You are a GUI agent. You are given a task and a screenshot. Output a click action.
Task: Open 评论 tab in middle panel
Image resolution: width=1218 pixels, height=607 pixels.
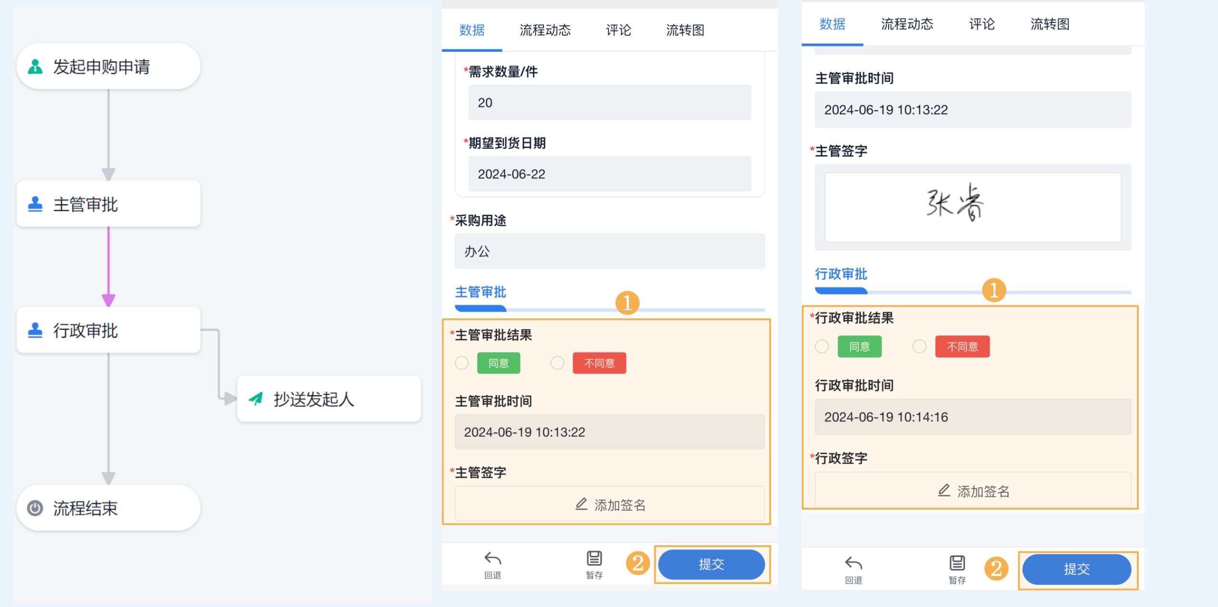click(x=618, y=30)
